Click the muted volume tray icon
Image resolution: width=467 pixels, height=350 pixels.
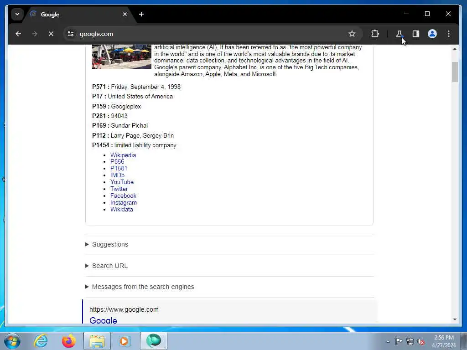421,341
